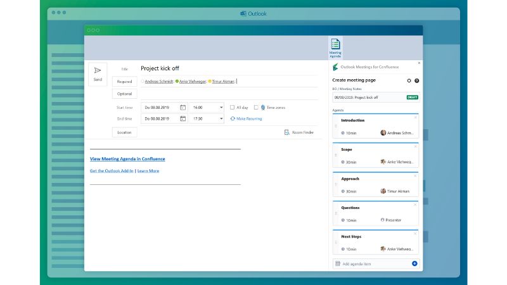Click the Presenter person icon on Questions
The height and width of the screenshot is (285, 507).
click(x=383, y=220)
